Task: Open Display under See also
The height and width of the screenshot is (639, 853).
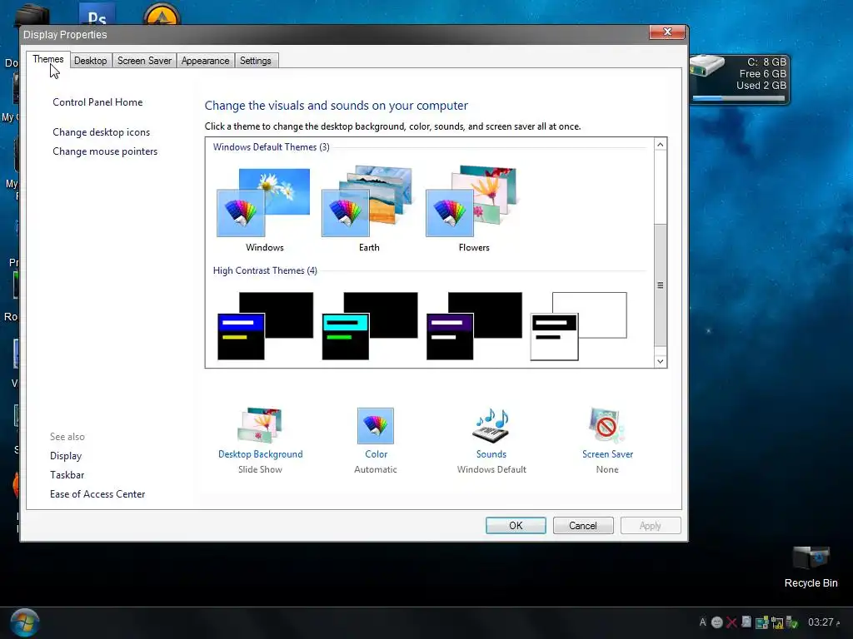Action: click(x=66, y=456)
